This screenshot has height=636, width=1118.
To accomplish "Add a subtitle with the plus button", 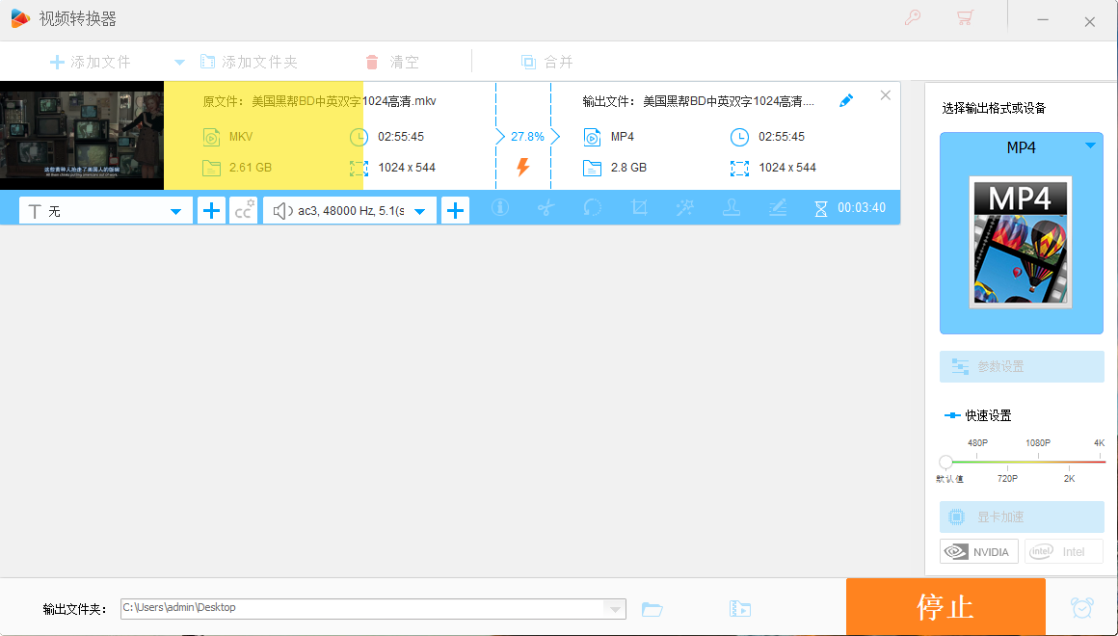I will click(211, 210).
